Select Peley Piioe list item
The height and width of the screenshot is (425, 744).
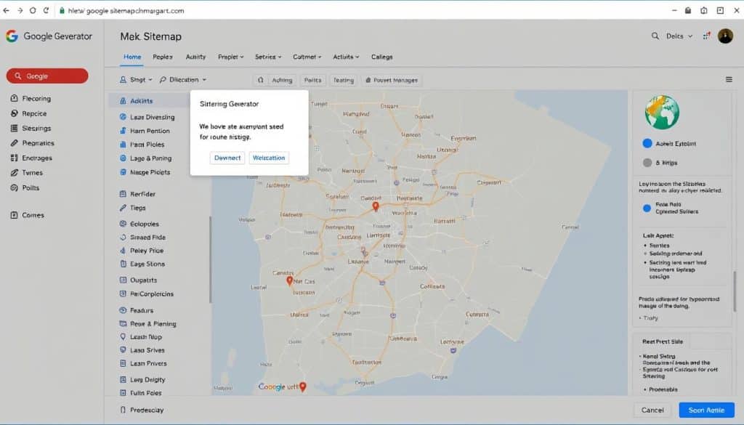point(142,251)
